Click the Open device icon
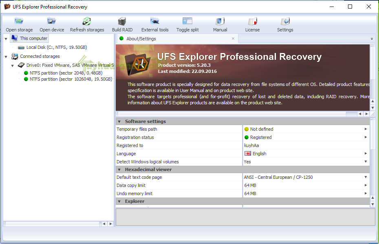 [x=51, y=21]
